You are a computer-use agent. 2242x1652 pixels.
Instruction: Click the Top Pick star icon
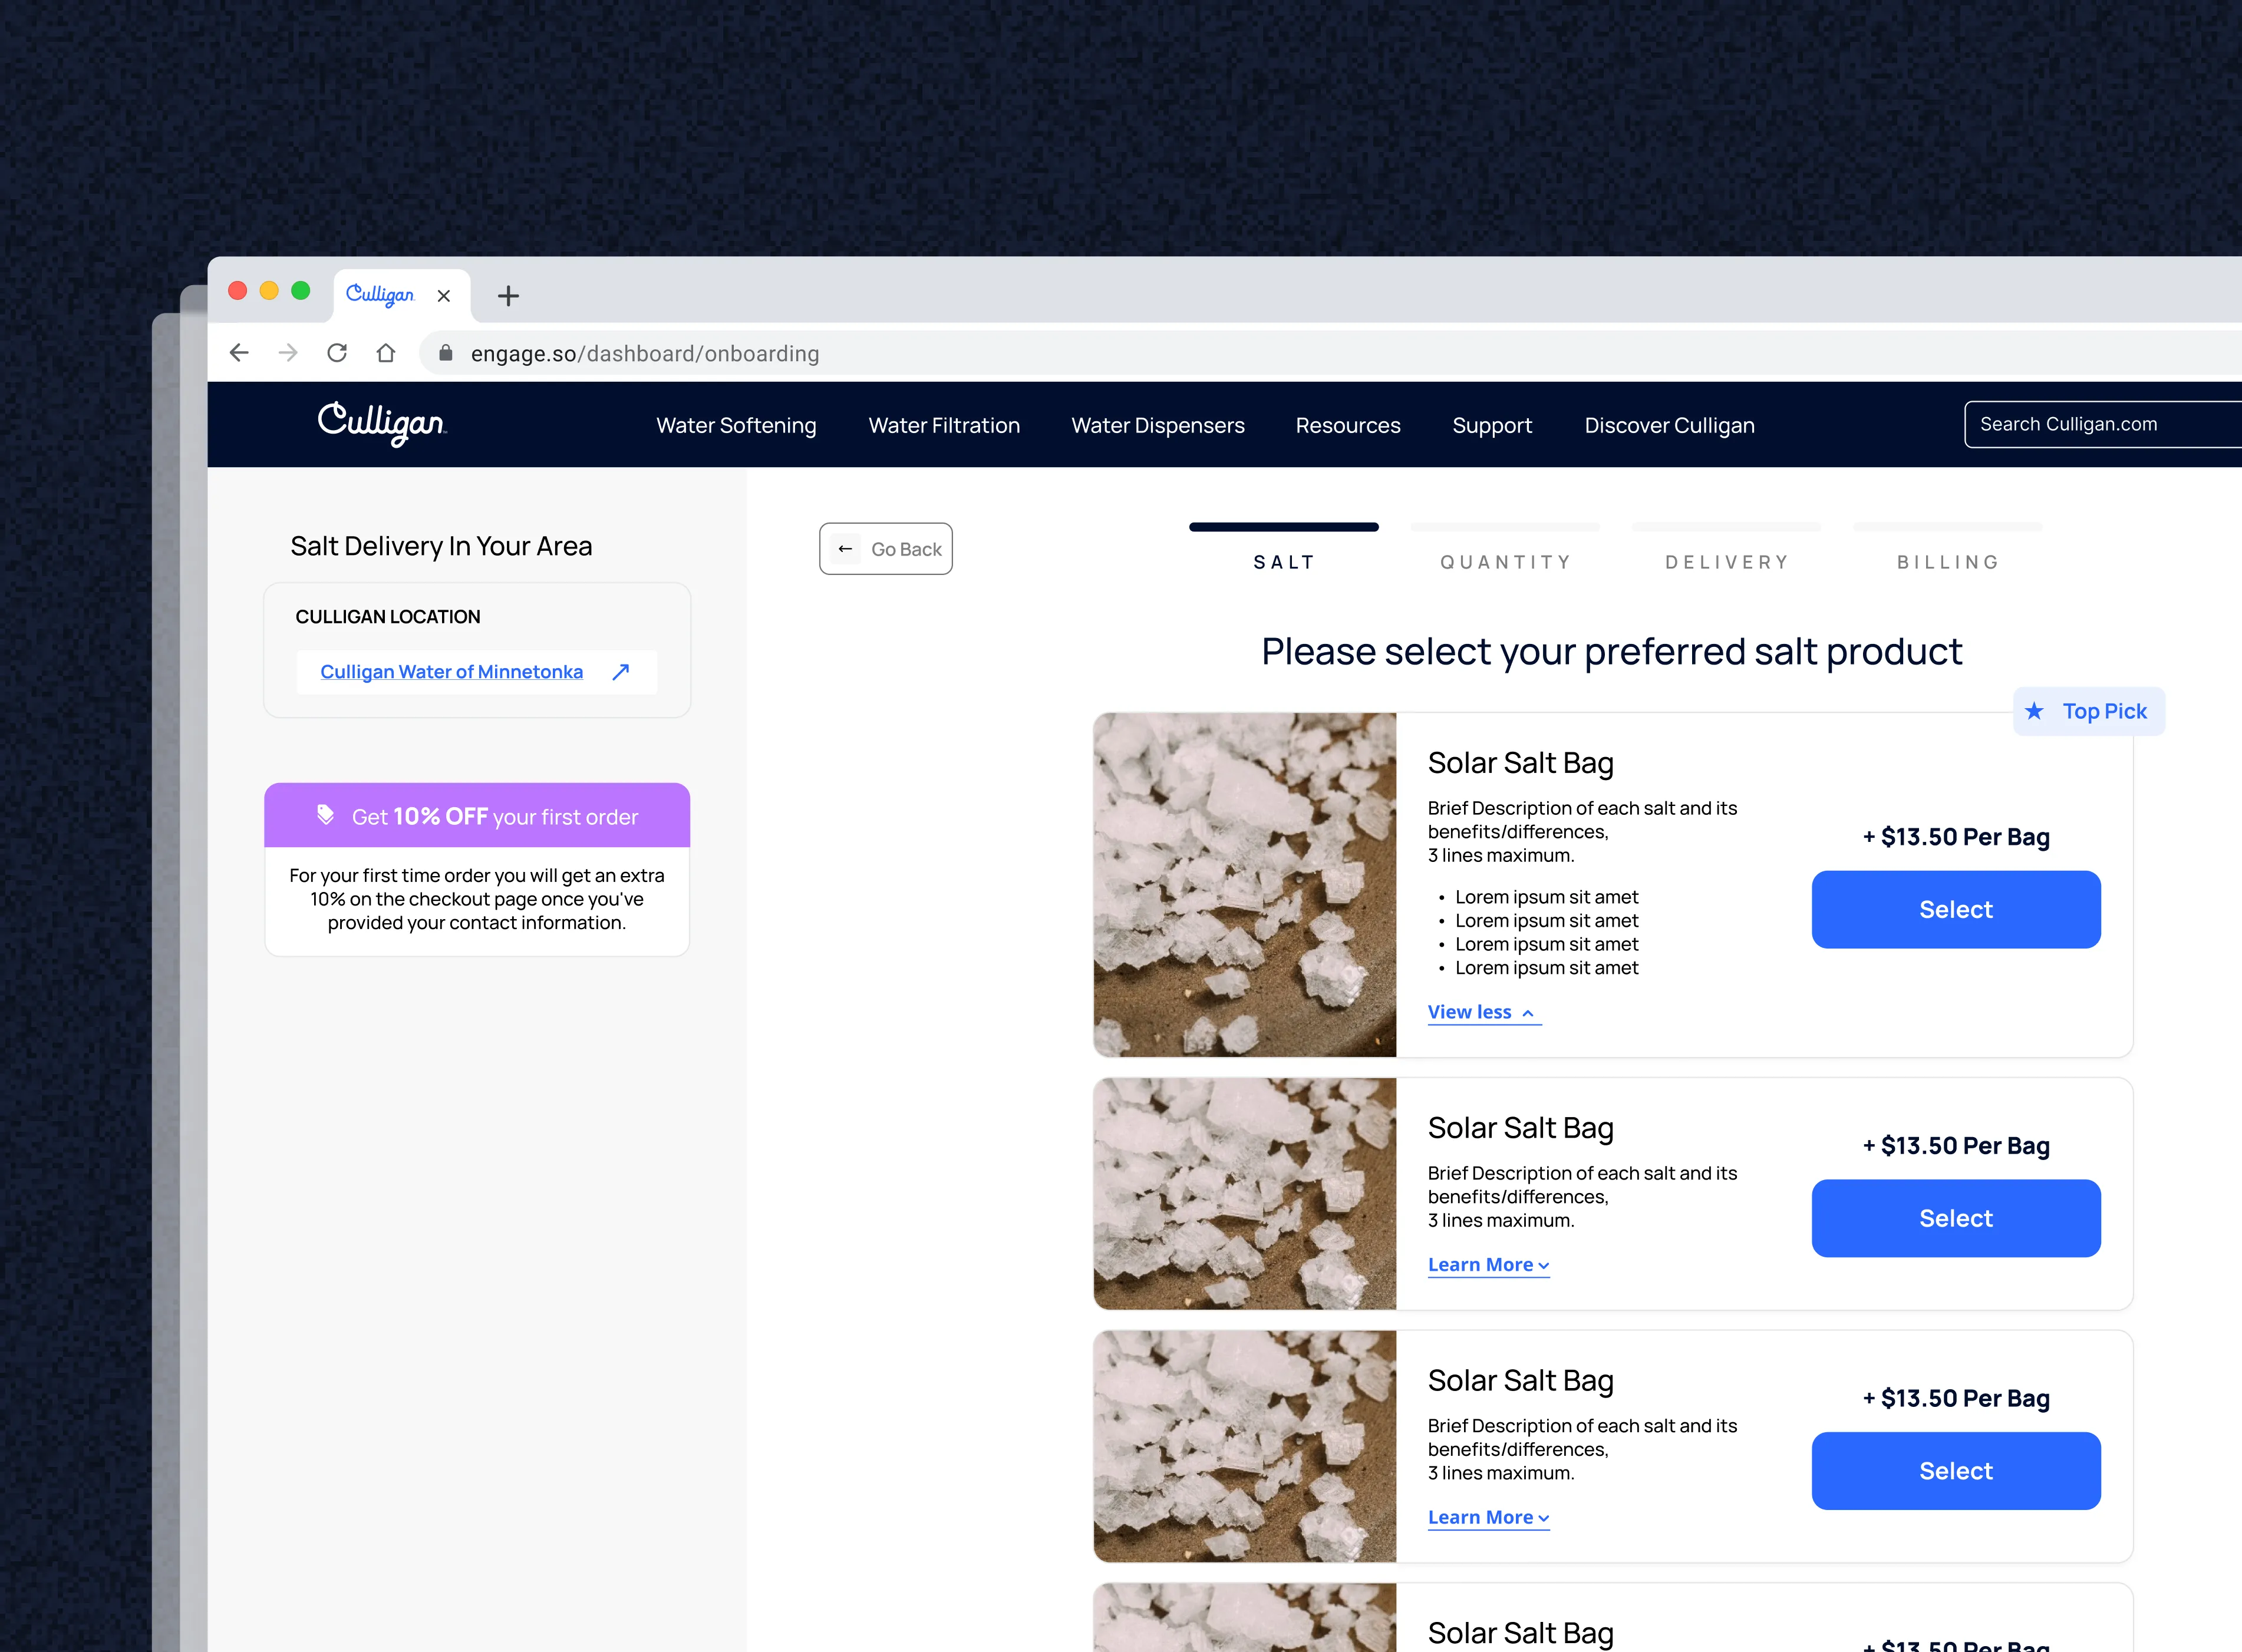[x=2034, y=711]
